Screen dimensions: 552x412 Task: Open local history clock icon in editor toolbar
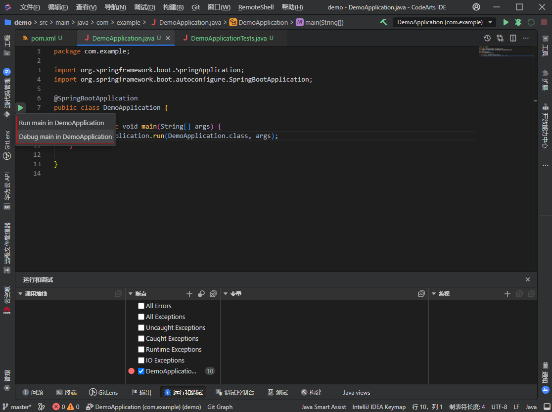[487, 38]
